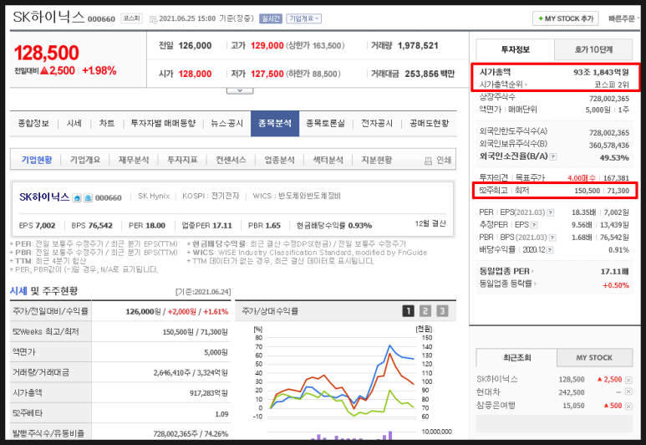646x445 pixels.
Task: Show chart page 1 in 주가/상대수익률
Action: coord(408,311)
